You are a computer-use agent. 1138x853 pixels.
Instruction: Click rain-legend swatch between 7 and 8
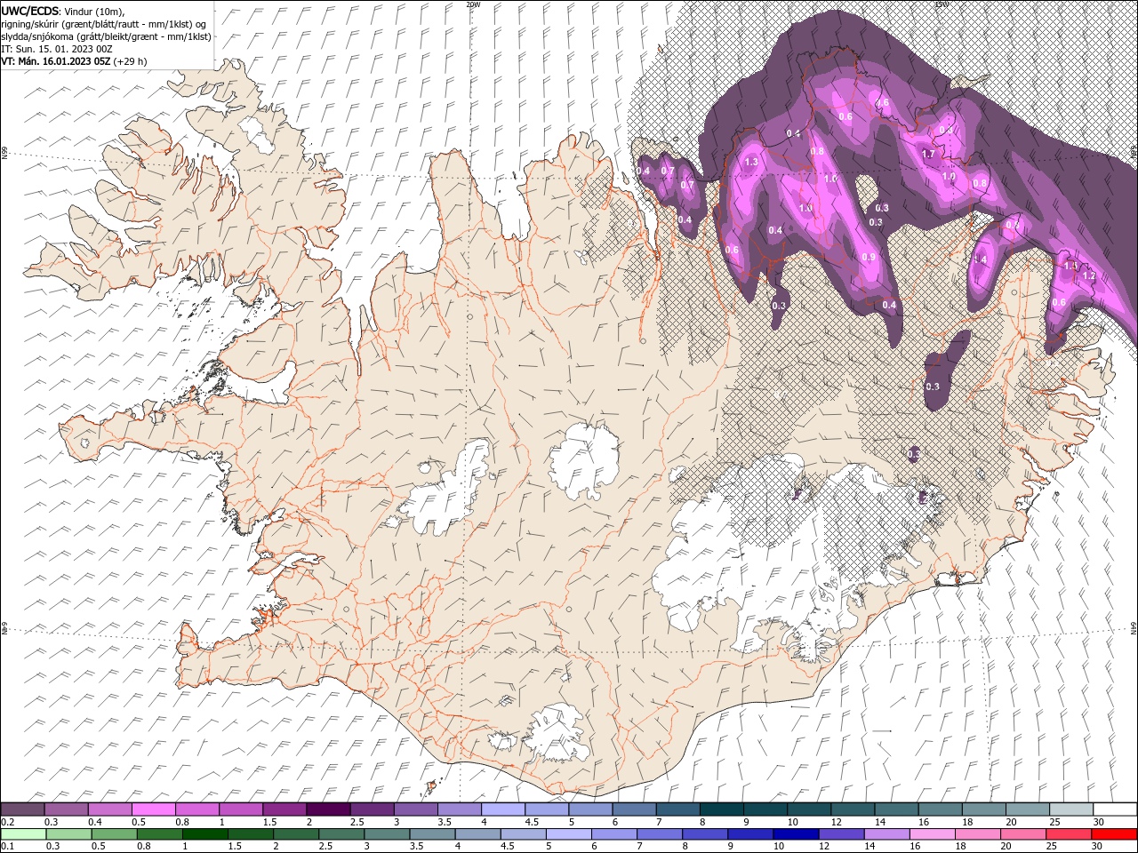coord(660,834)
